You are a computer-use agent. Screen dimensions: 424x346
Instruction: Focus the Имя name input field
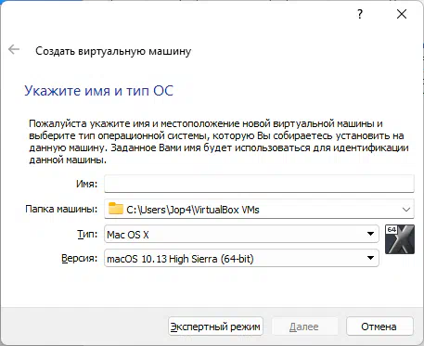click(x=259, y=184)
